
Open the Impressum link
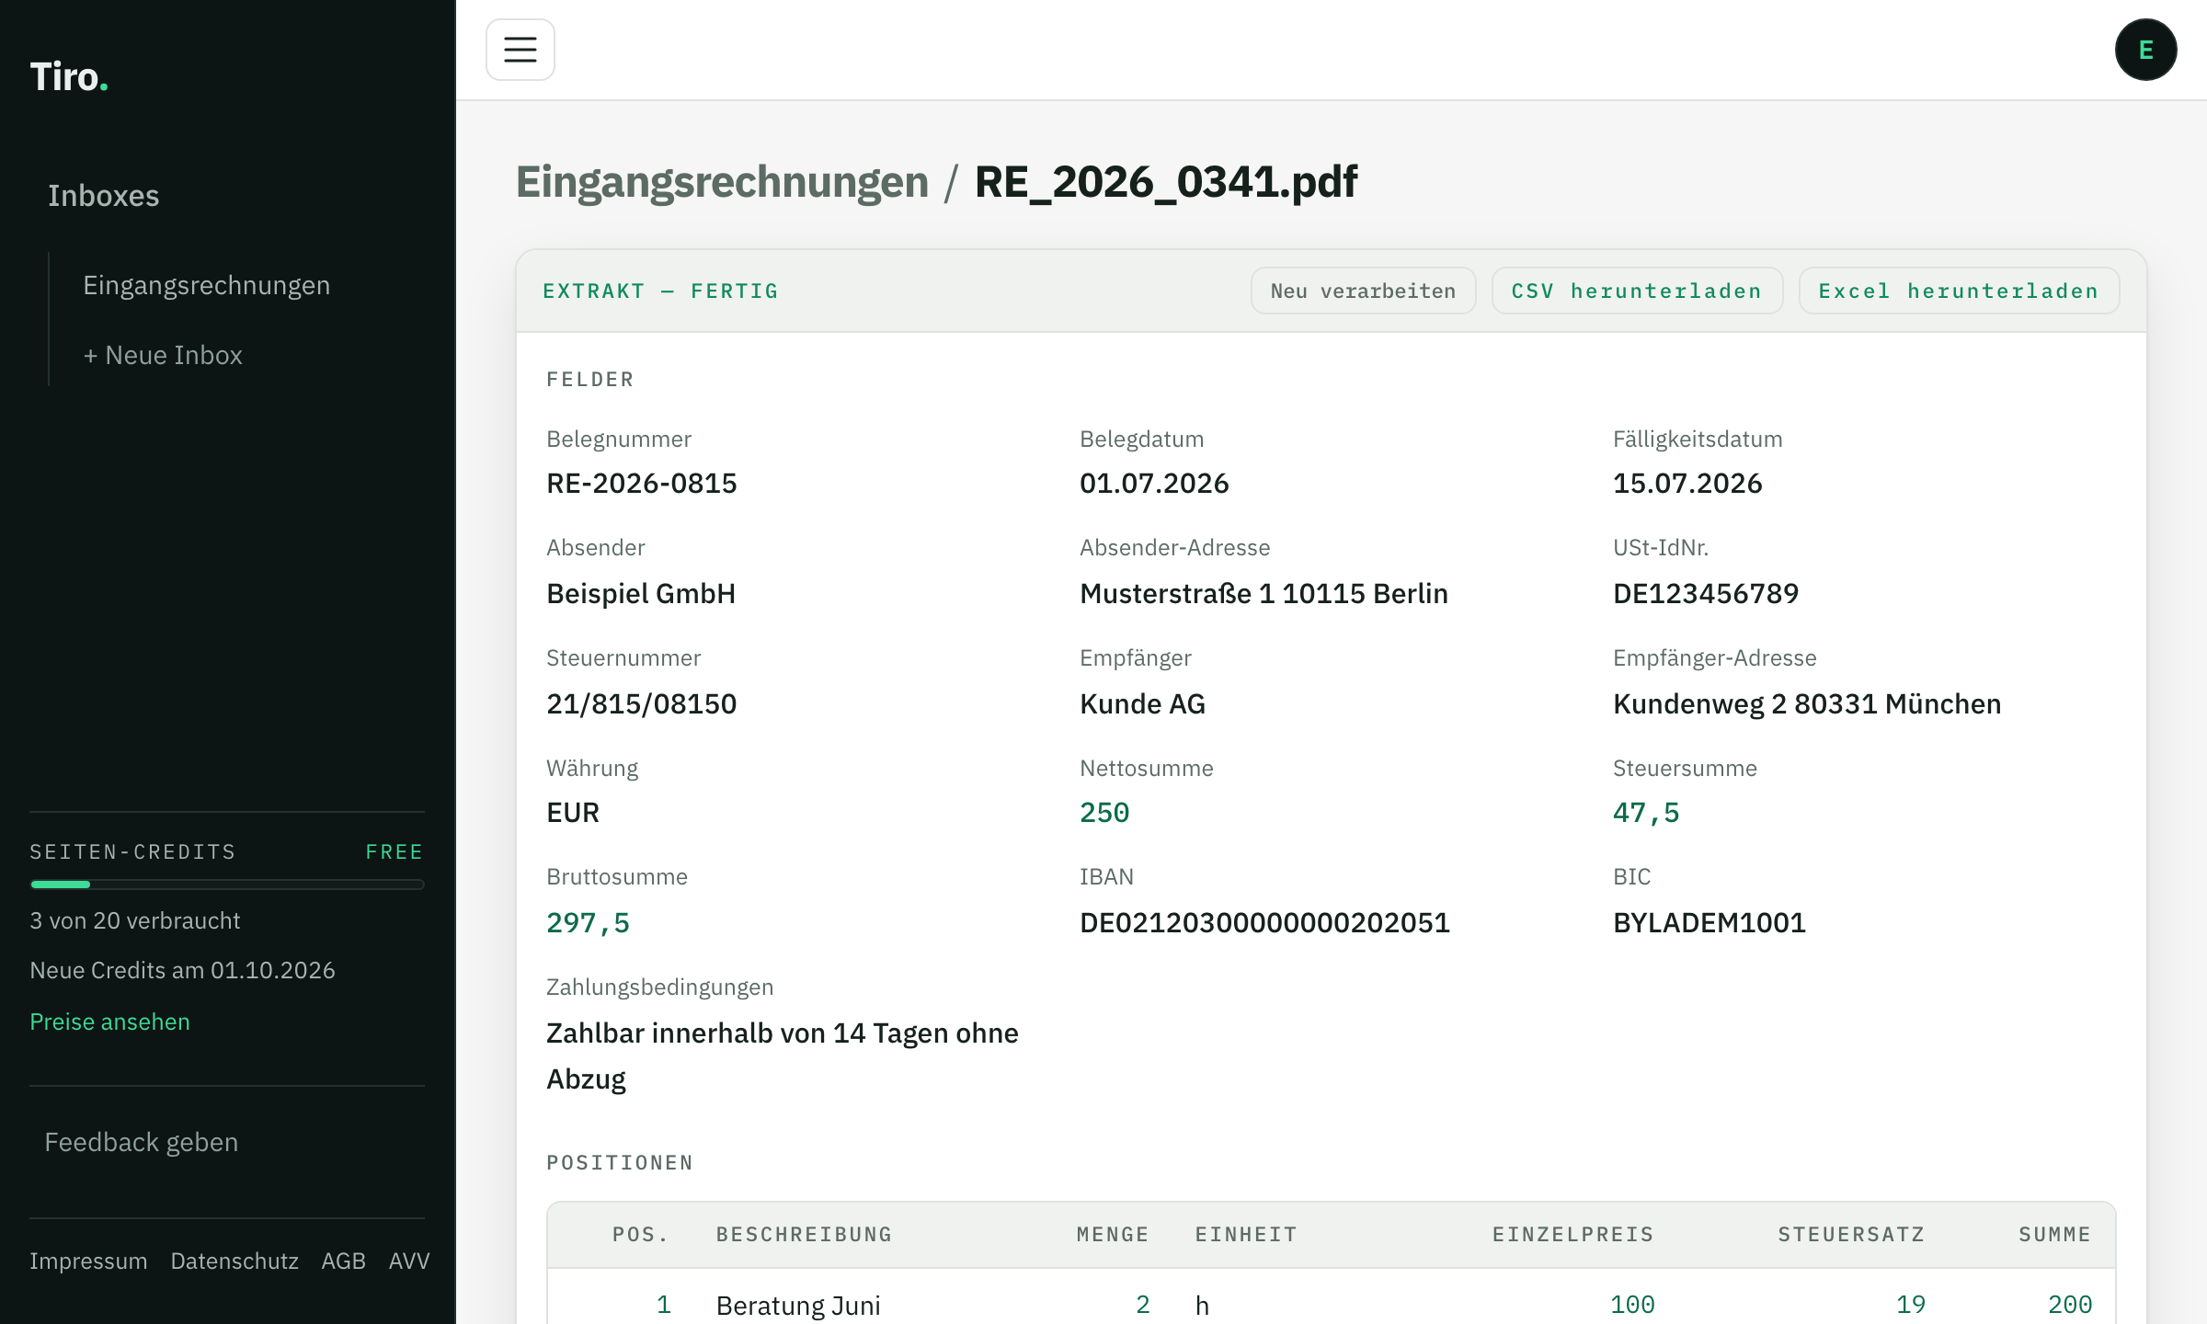88,1261
